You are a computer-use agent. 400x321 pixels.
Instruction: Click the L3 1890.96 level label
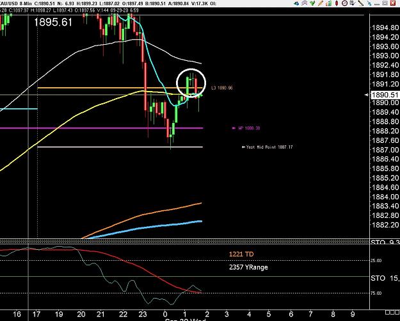[x=222, y=88]
